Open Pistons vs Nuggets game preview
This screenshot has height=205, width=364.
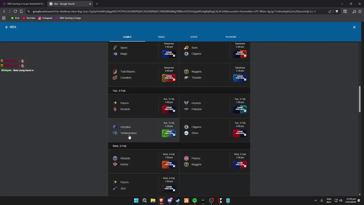tap(240, 164)
